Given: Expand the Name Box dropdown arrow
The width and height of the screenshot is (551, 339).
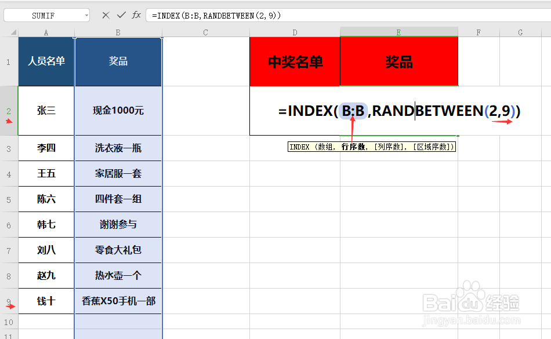Looking at the screenshot, I should pos(86,16).
